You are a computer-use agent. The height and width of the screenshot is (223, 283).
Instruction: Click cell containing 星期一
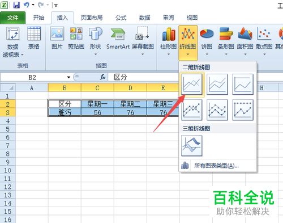pyautogui.click(x=97, y=104)
